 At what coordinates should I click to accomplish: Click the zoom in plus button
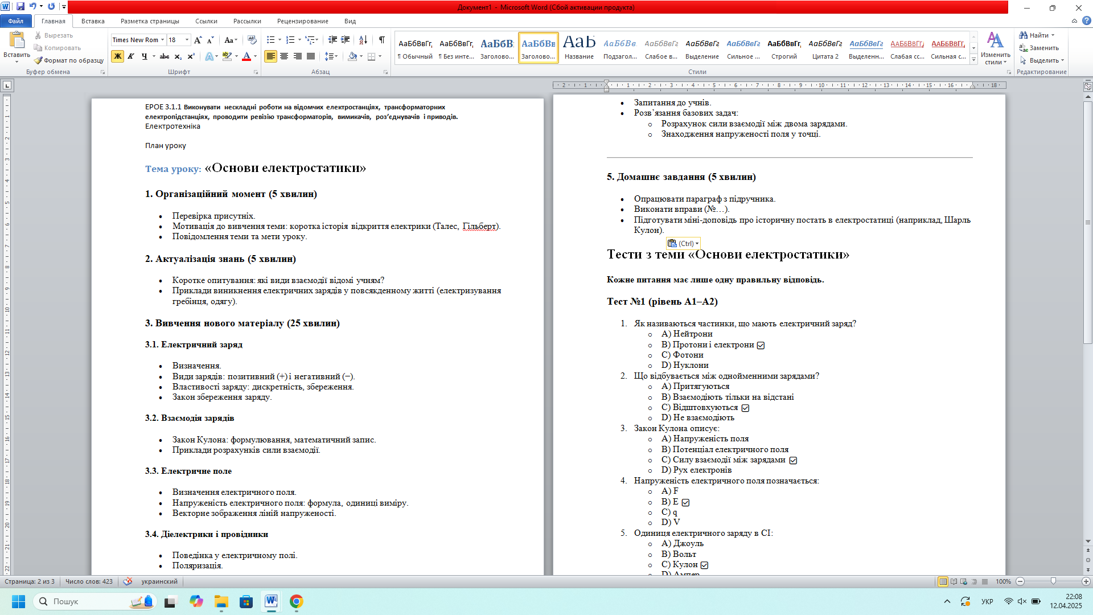click(1086, 581)
